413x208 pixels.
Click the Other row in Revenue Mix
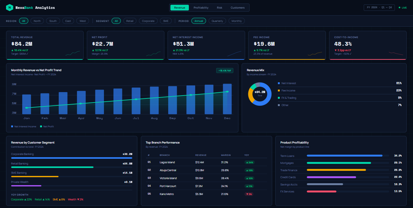(x=340, y=105)
